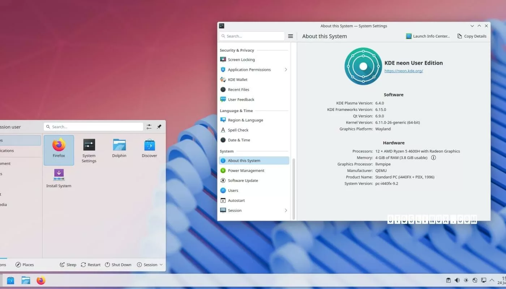Open launcher configure sliders icon
This screenshot has width=506, height=289.
[x=149, y=127]
